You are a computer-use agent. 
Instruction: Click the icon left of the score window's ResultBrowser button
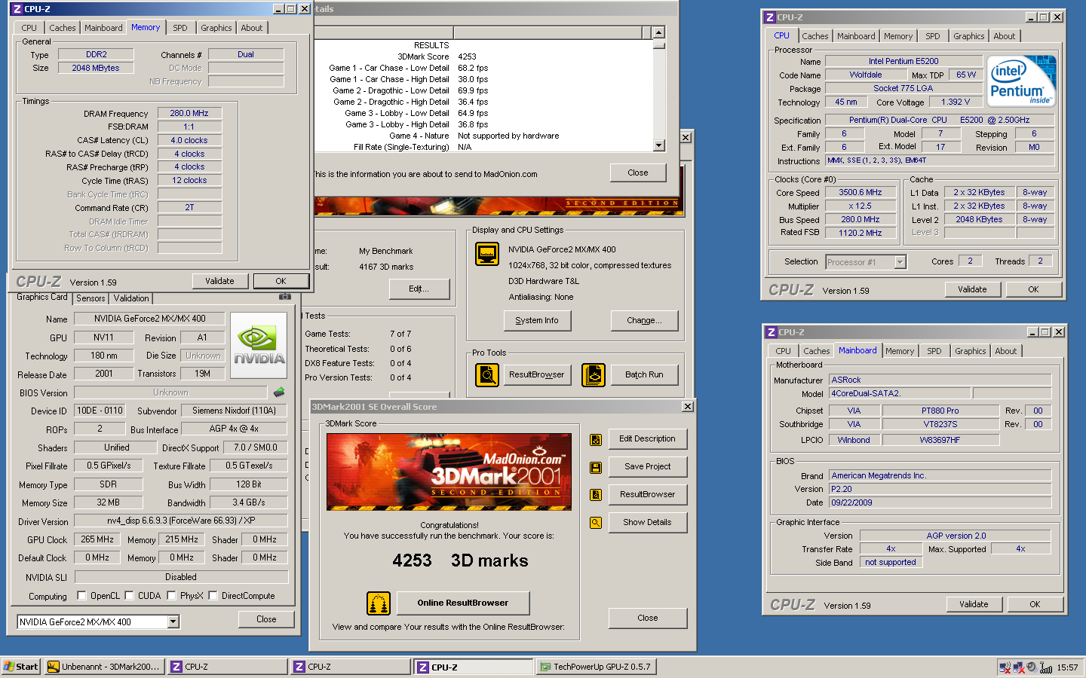(596, 495)
